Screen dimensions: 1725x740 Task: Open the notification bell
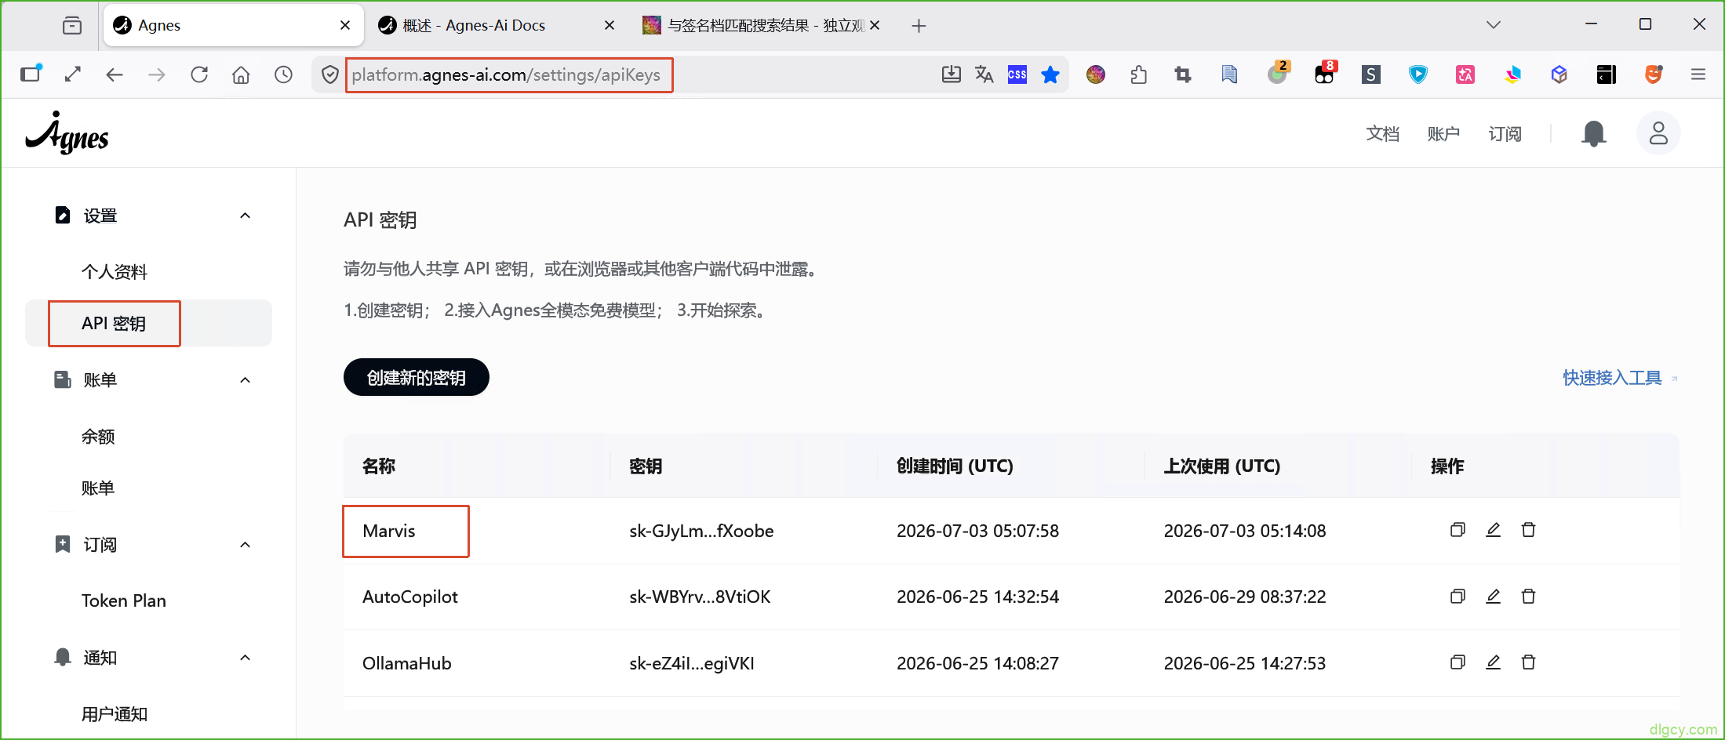[1593, 133]
